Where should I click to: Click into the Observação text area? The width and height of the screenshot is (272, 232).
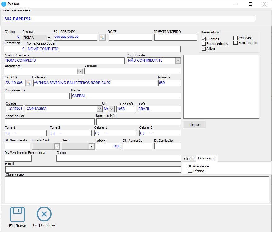point(137,190)
